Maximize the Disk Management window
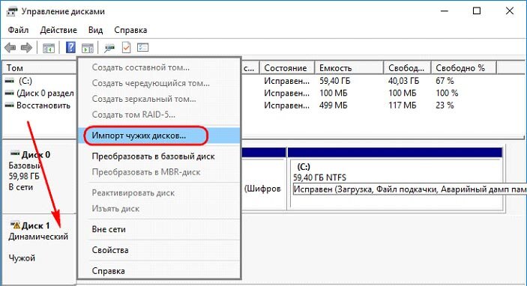Viewport: 527px width, 286px height. pos(477,11)
